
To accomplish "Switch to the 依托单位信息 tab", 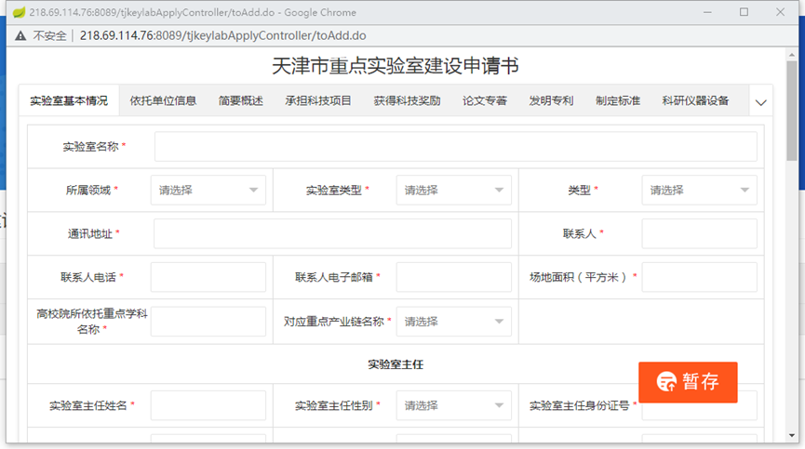I will pos(163,101).
